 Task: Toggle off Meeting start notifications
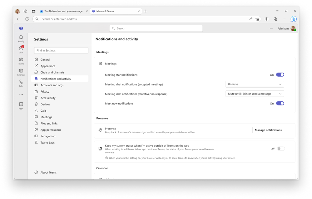[280, 74]
